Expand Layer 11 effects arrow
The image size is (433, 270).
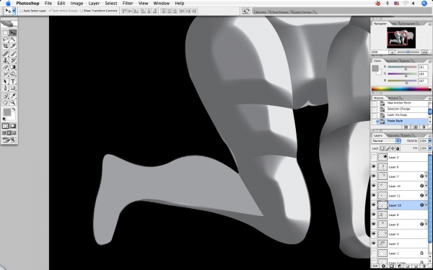tap(427, 196)
